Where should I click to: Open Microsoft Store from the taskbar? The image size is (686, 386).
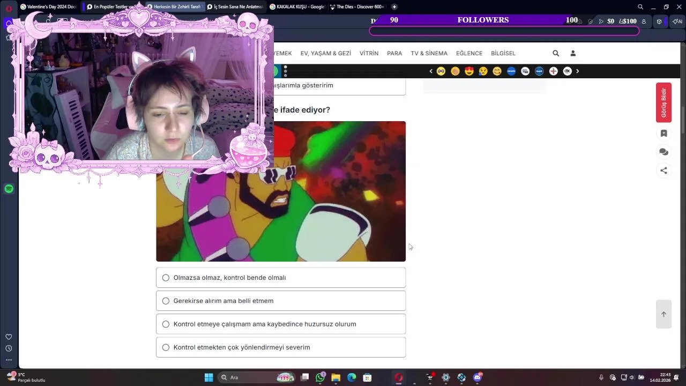pos(367,377)
